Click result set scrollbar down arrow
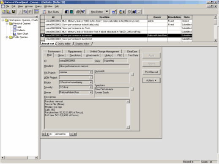The image size is (219, 164). (215, 40)
